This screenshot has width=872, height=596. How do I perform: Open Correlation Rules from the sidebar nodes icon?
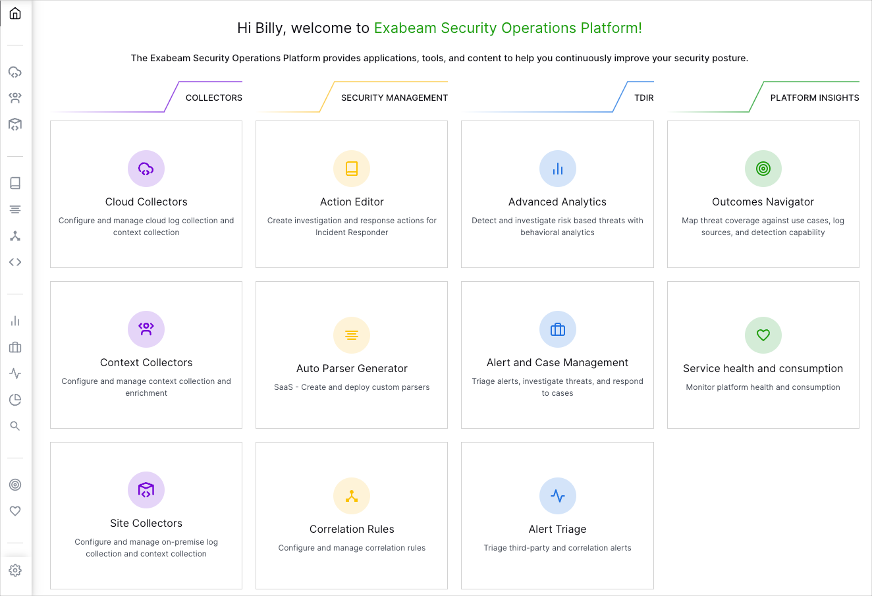tap(15, 236)
